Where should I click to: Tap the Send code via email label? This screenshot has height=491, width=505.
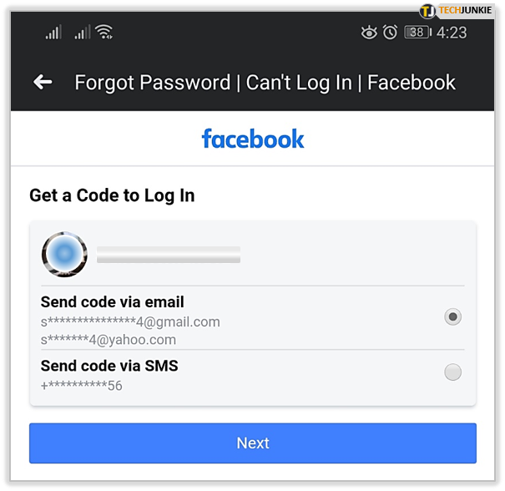[x=112, y=302]
